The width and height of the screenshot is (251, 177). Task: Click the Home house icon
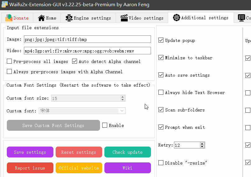pyautogui.click(x=41, y=18)
